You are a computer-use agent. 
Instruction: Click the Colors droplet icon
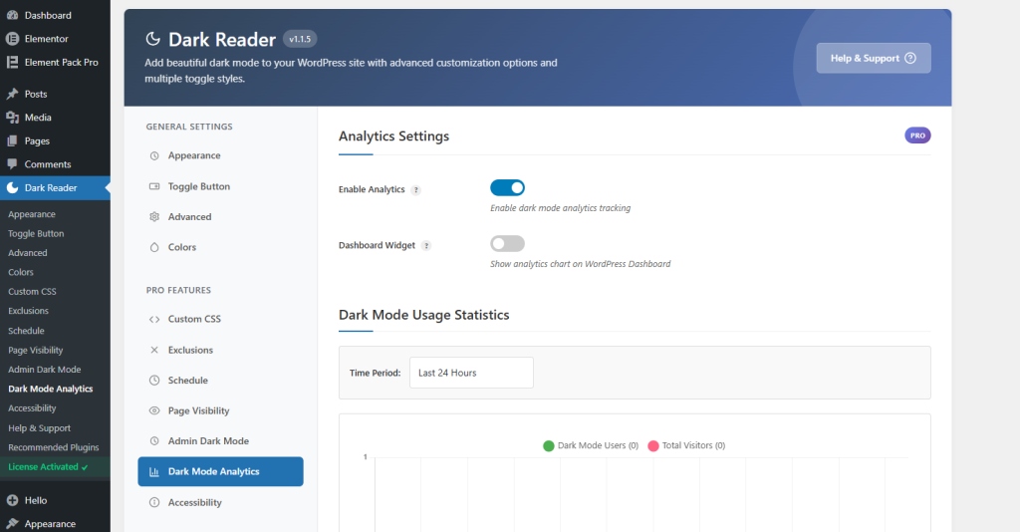(x=154, y=247)
